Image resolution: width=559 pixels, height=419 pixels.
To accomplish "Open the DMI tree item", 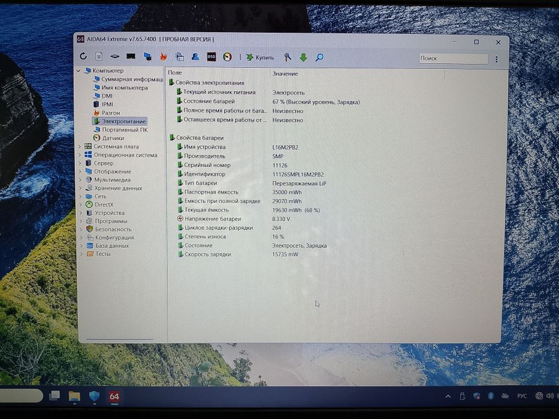I will pos(102,96).
